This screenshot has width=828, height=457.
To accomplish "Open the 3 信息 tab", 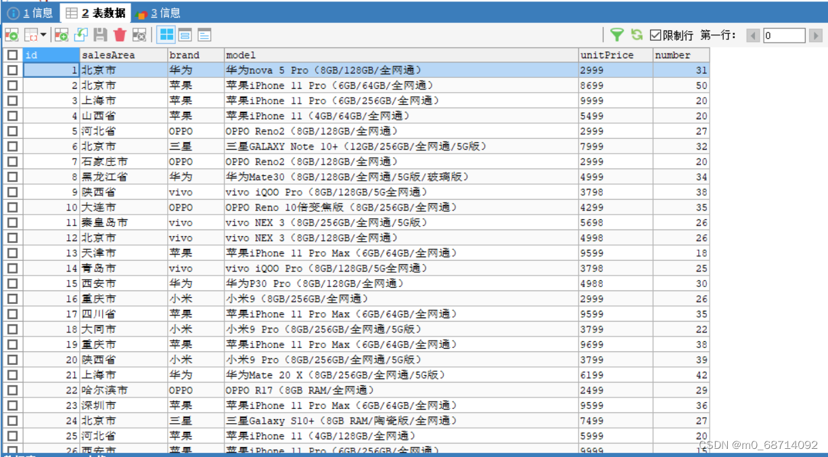I will [x=158, y=13].
